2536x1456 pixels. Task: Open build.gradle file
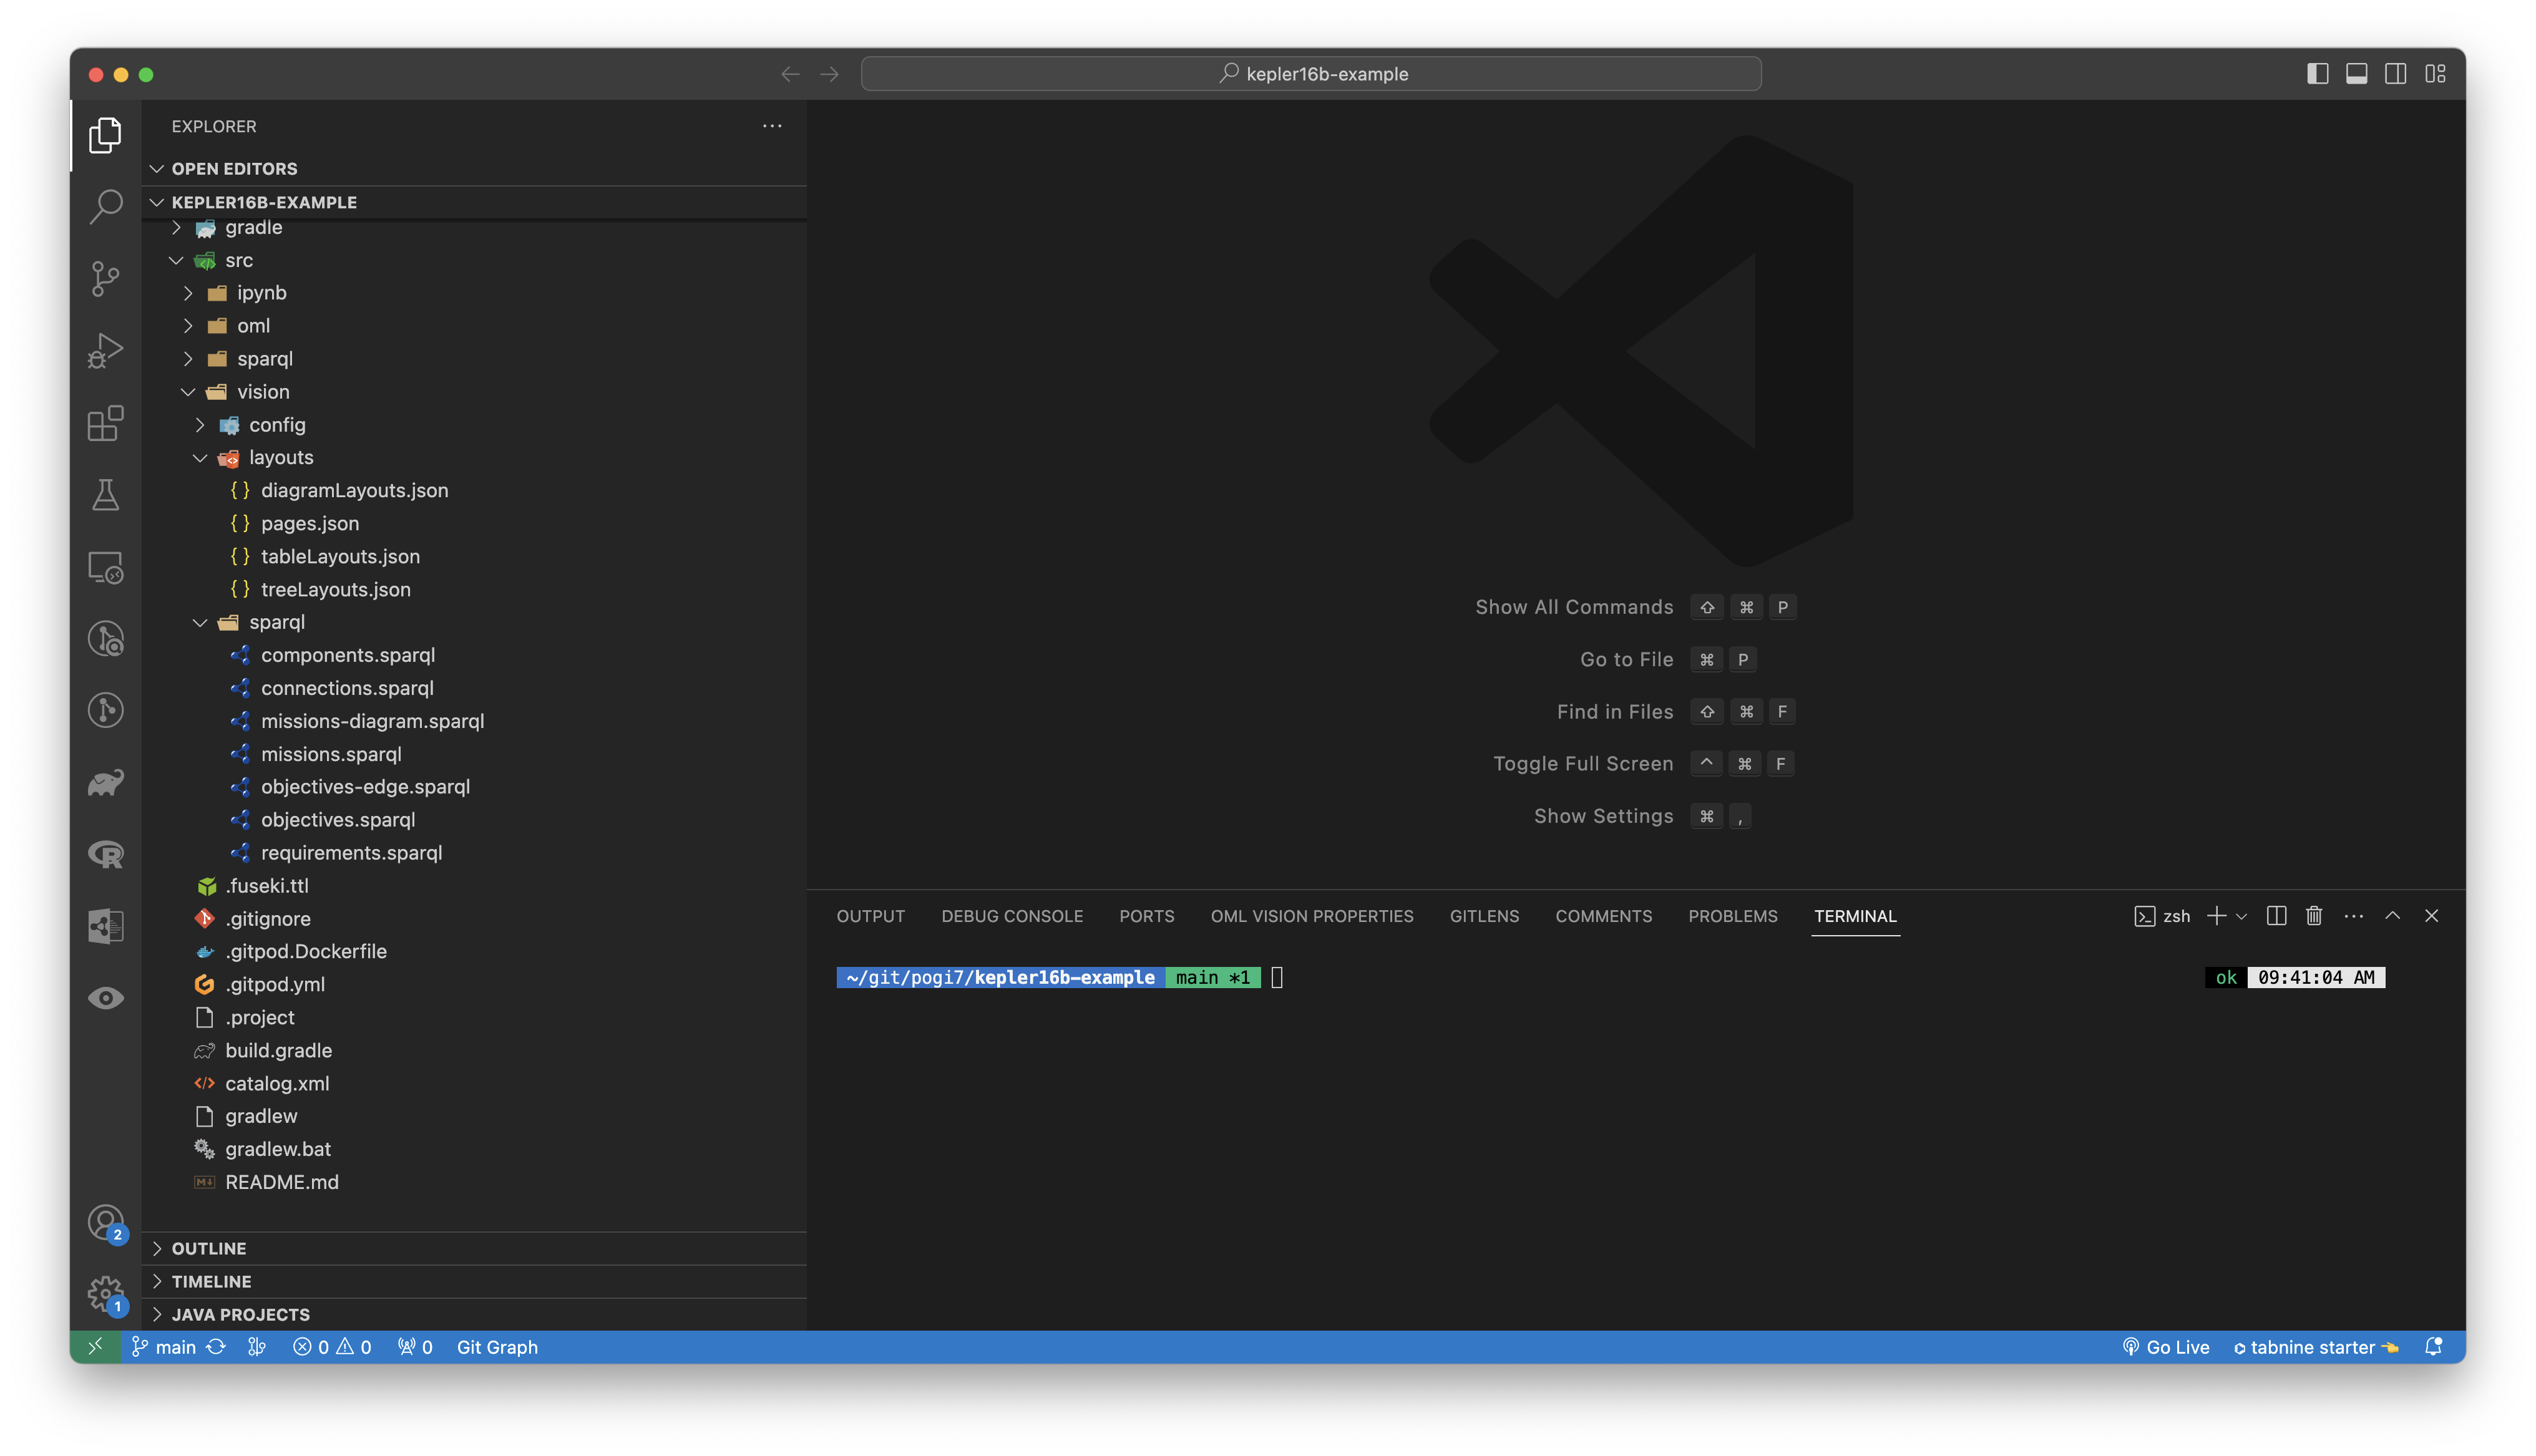pos(278,1050)
